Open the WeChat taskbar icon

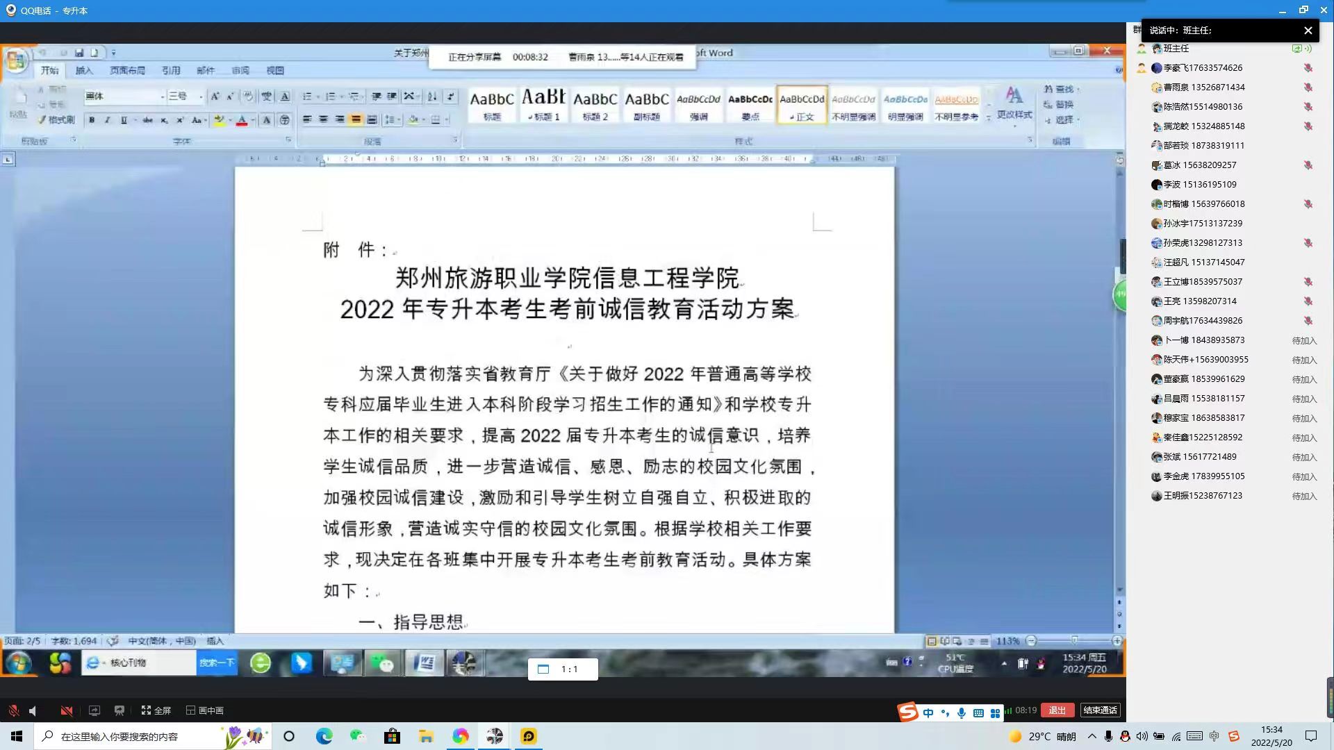pos(358,736)
